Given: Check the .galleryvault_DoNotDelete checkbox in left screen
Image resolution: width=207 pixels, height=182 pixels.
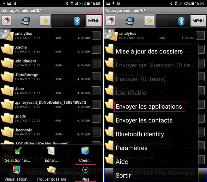Looking at the screenshot, I should pyautogui.click(x=96, y=105).
